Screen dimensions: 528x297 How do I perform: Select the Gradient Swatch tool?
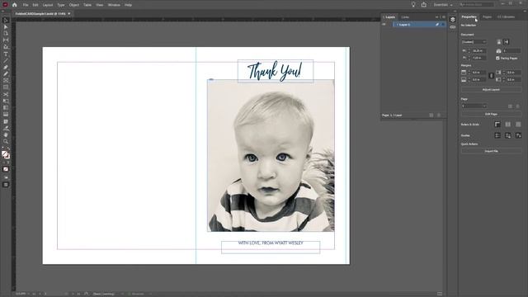coord(6,108)
